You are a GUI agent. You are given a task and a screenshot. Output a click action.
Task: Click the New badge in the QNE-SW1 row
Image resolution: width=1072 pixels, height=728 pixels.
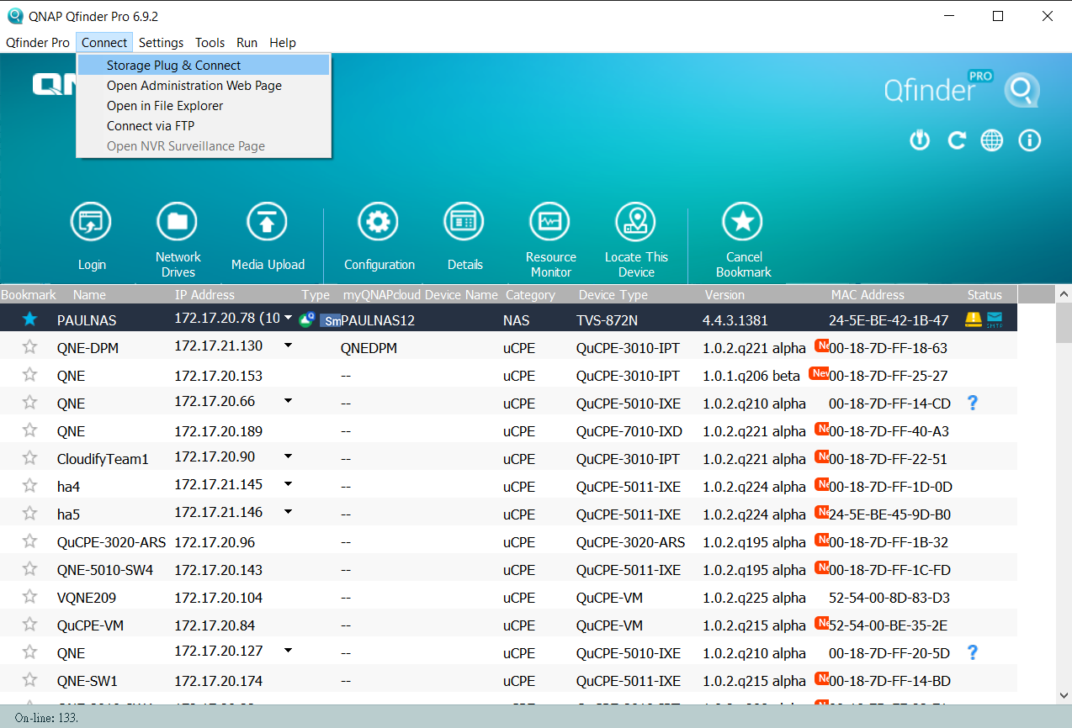pos(822,678)
